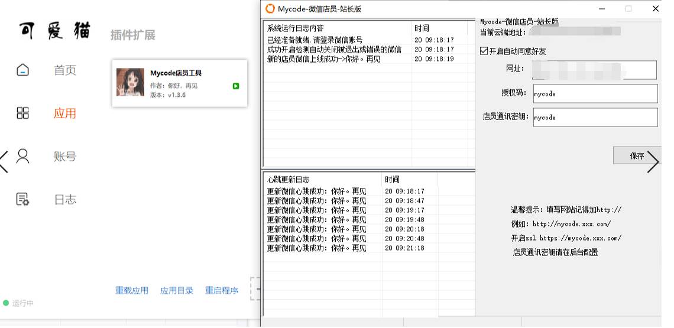Click the left carousel arrow

(x=5, y=161)
